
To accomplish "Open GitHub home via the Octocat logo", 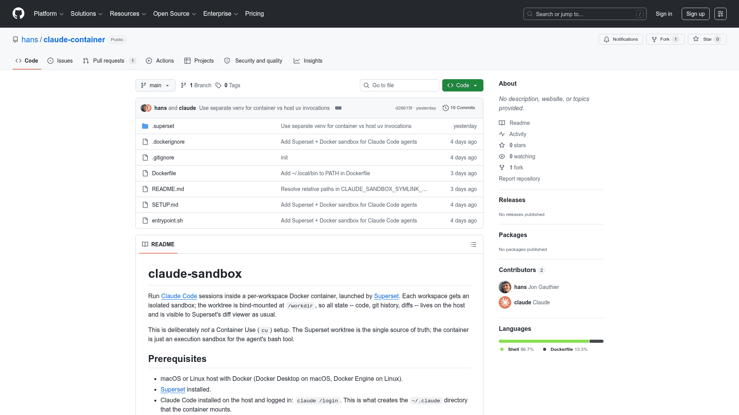I will point(18,13).
